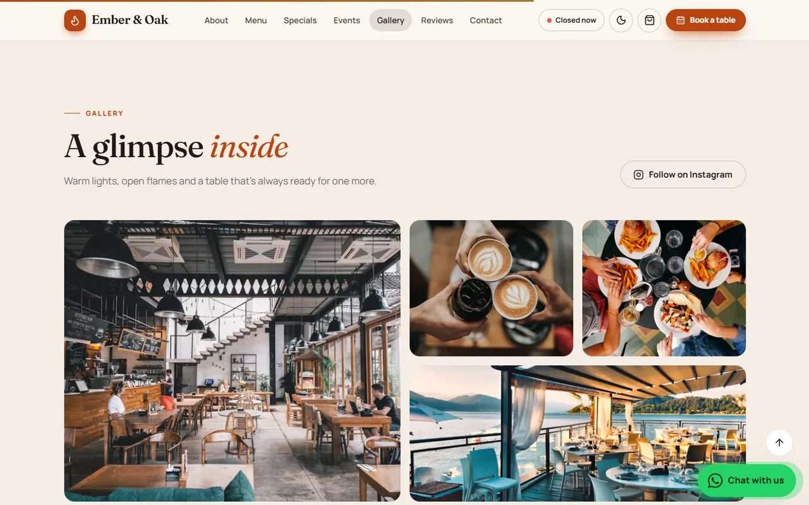This screenshot has width=809, height=505.
Task: Click the Follow on Instagram button
Action: point(683,174)
